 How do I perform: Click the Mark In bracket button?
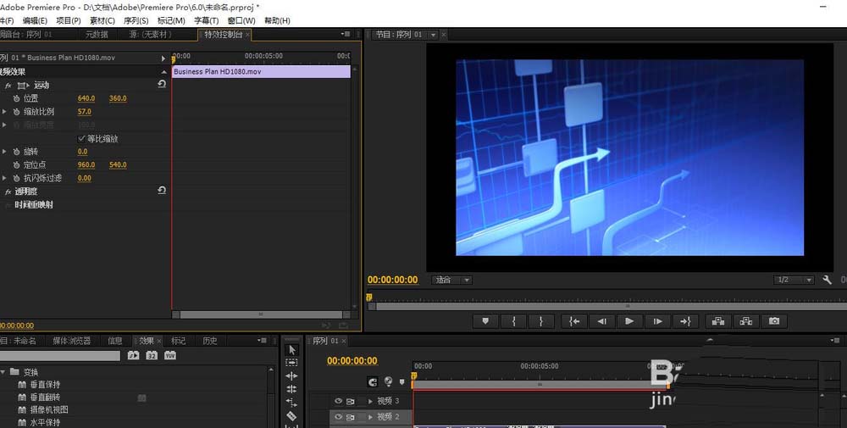pos(513,321)
